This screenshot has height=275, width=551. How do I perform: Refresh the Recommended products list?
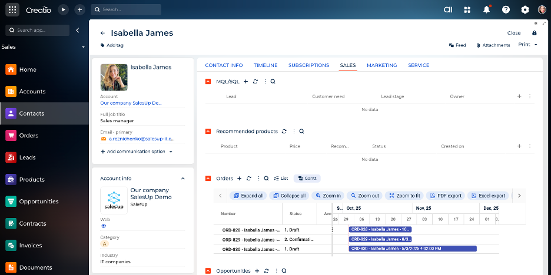click(x=284, y=132)
